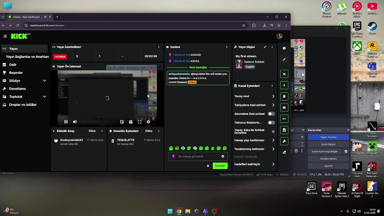
Task: Edit stream info with pencil icon
Action: (265, 47)
